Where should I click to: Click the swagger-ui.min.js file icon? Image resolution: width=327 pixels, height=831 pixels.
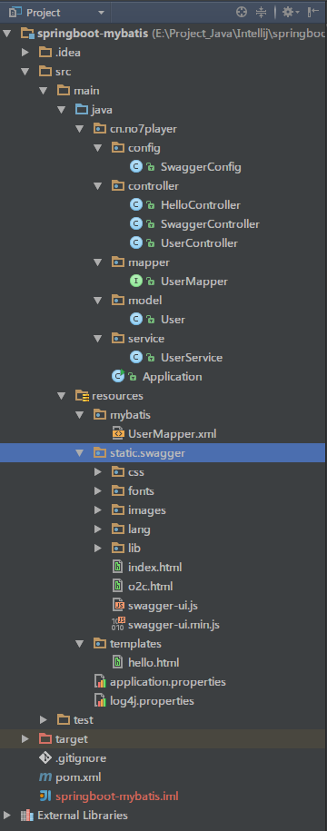tap(118, 624)
